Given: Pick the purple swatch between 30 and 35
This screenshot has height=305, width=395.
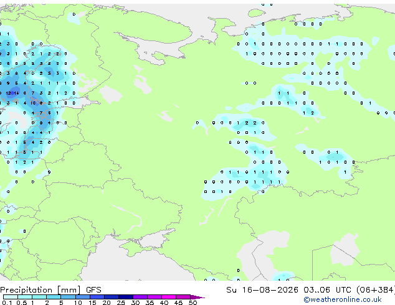Looking at the screenshot, I should [140, 297].
